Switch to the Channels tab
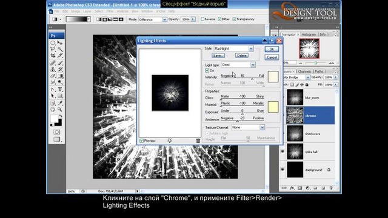 tap(304, 71)
